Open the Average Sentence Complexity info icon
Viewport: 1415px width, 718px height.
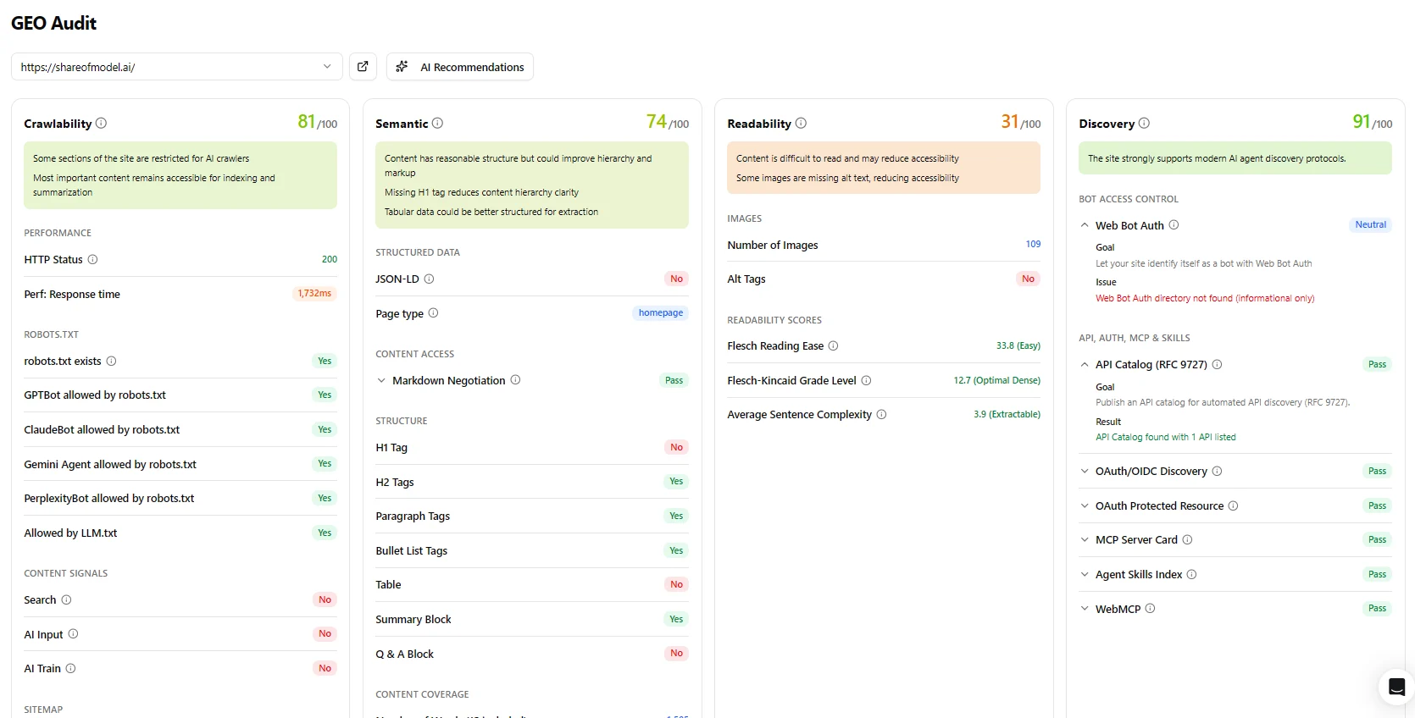[x=881, y=415]
